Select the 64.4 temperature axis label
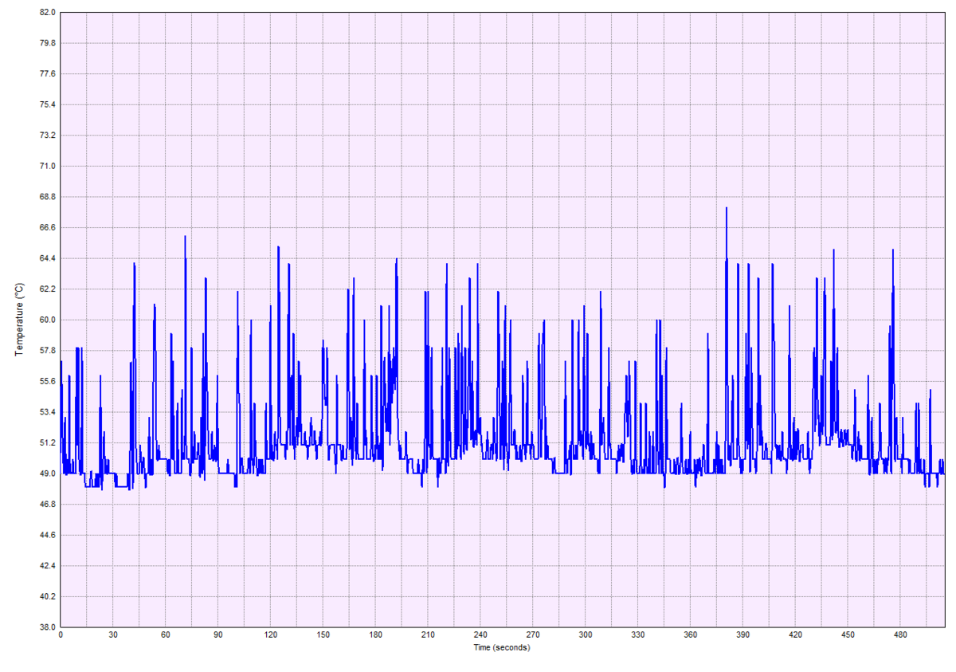The height and width of the screenshot is (672, 956). (x=47, y=258)
